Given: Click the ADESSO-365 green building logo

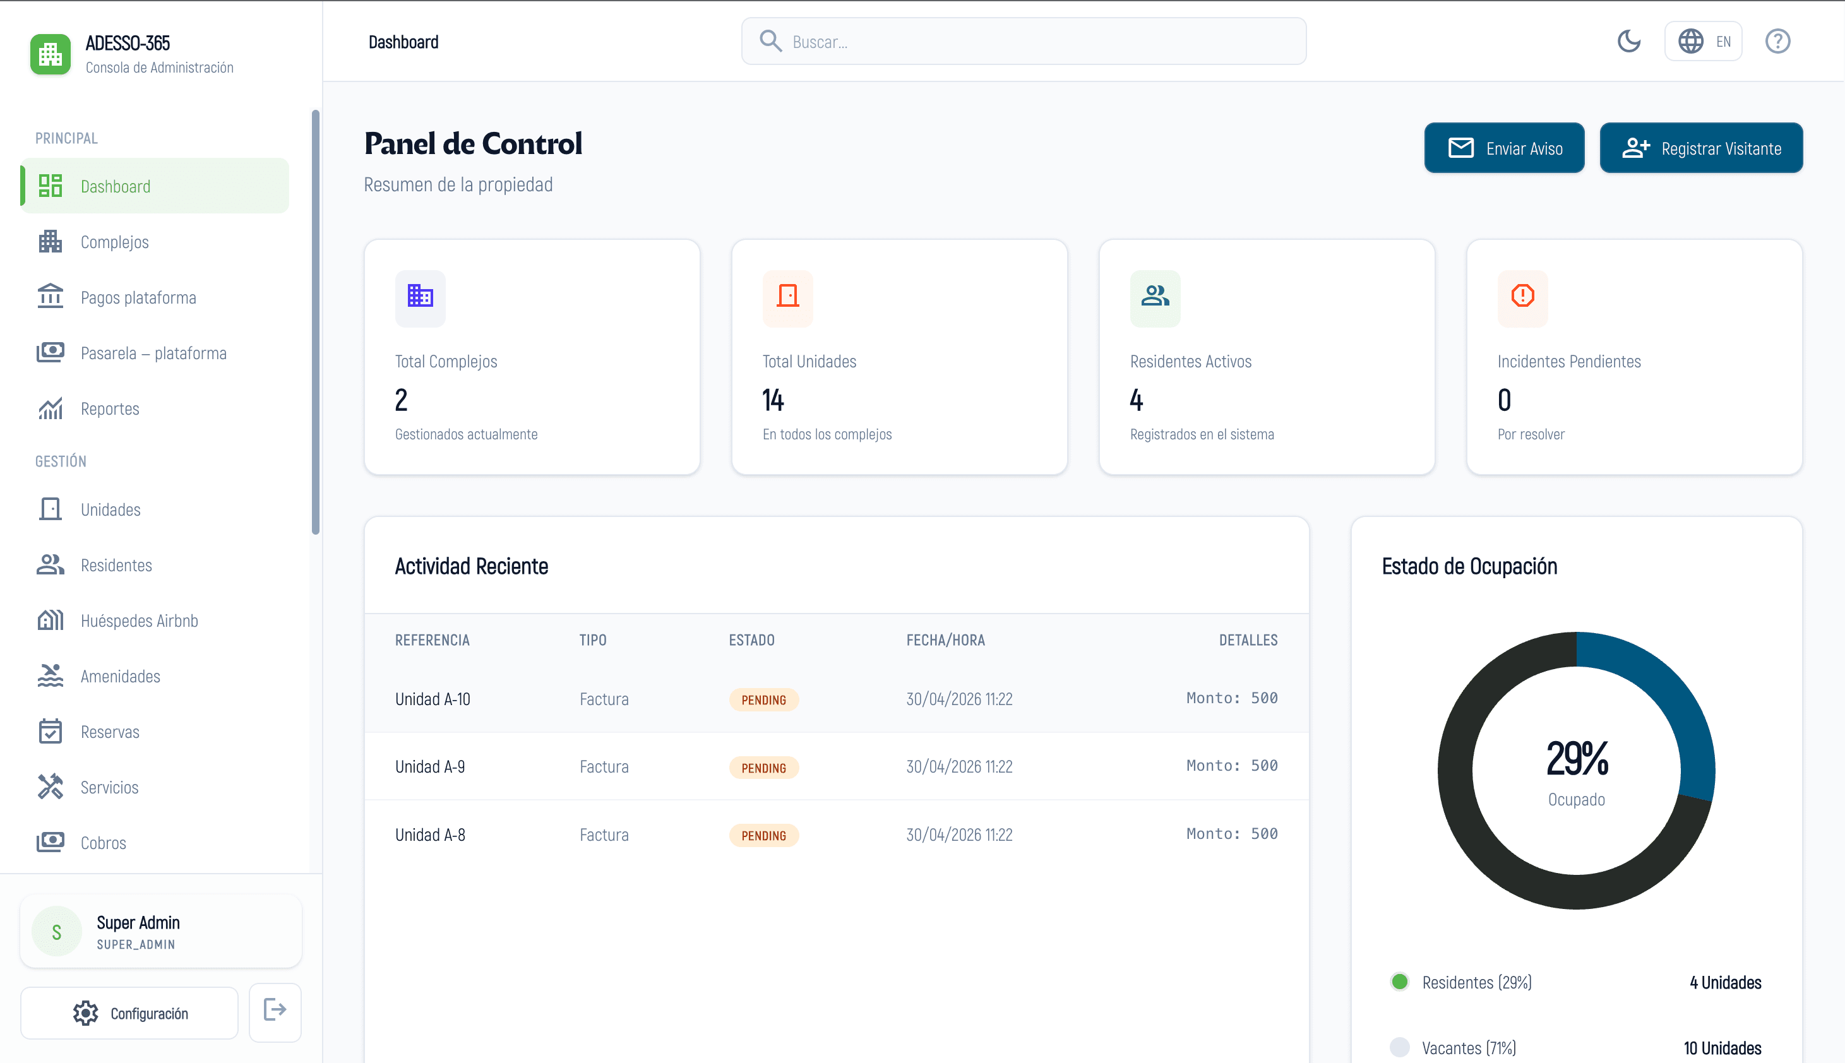Looking at the screenshot, I should click(51, 54).
